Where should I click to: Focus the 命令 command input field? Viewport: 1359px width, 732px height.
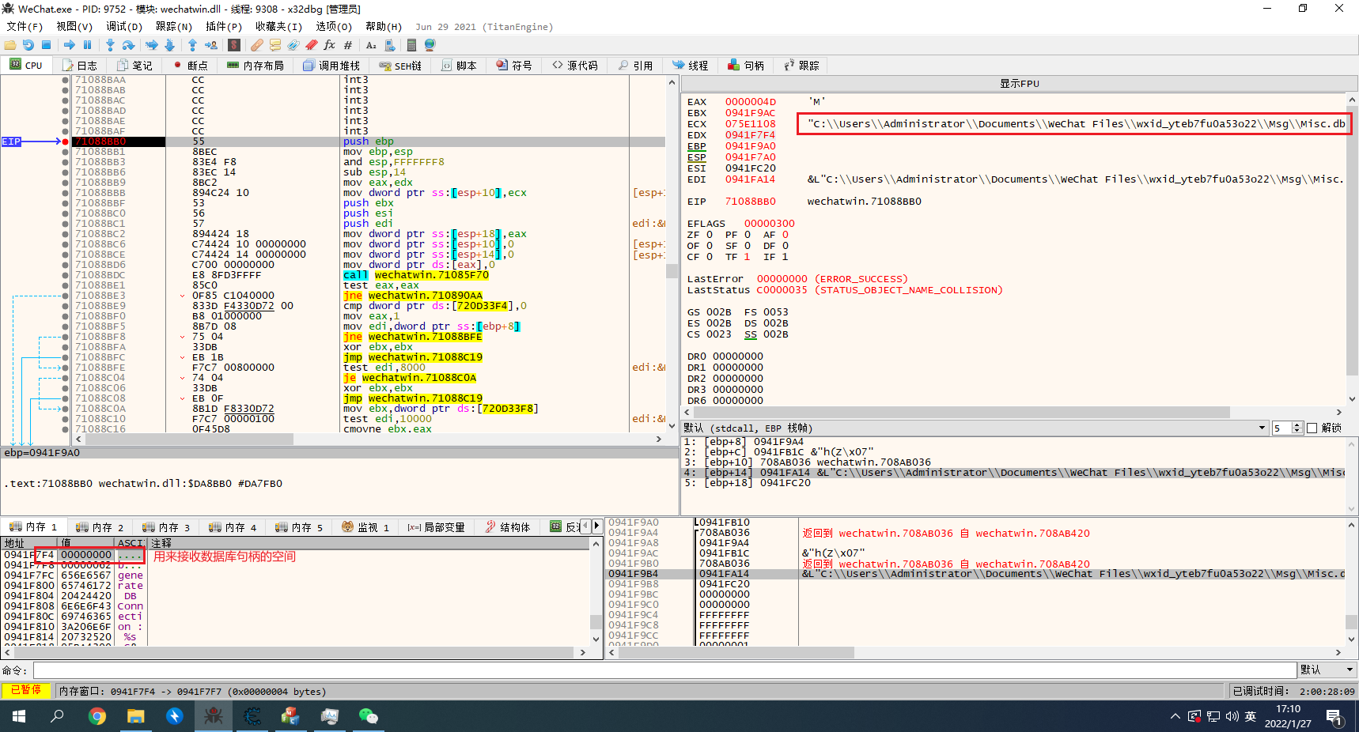click(x=664, y=670)
